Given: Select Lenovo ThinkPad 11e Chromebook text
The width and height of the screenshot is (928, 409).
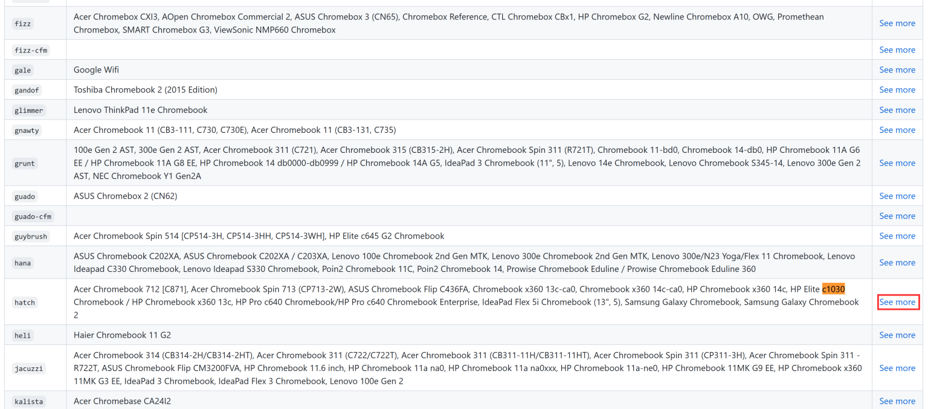Looking at the screenshot, I should pos(140,109).
